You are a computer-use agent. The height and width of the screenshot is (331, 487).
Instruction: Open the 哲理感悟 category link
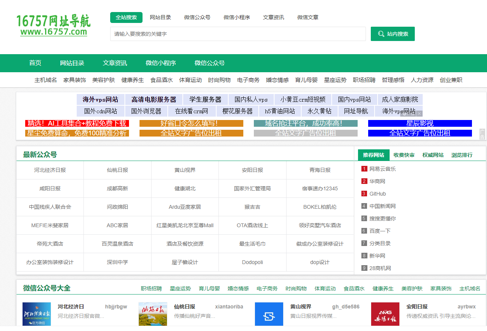click(x=393, y=80)
